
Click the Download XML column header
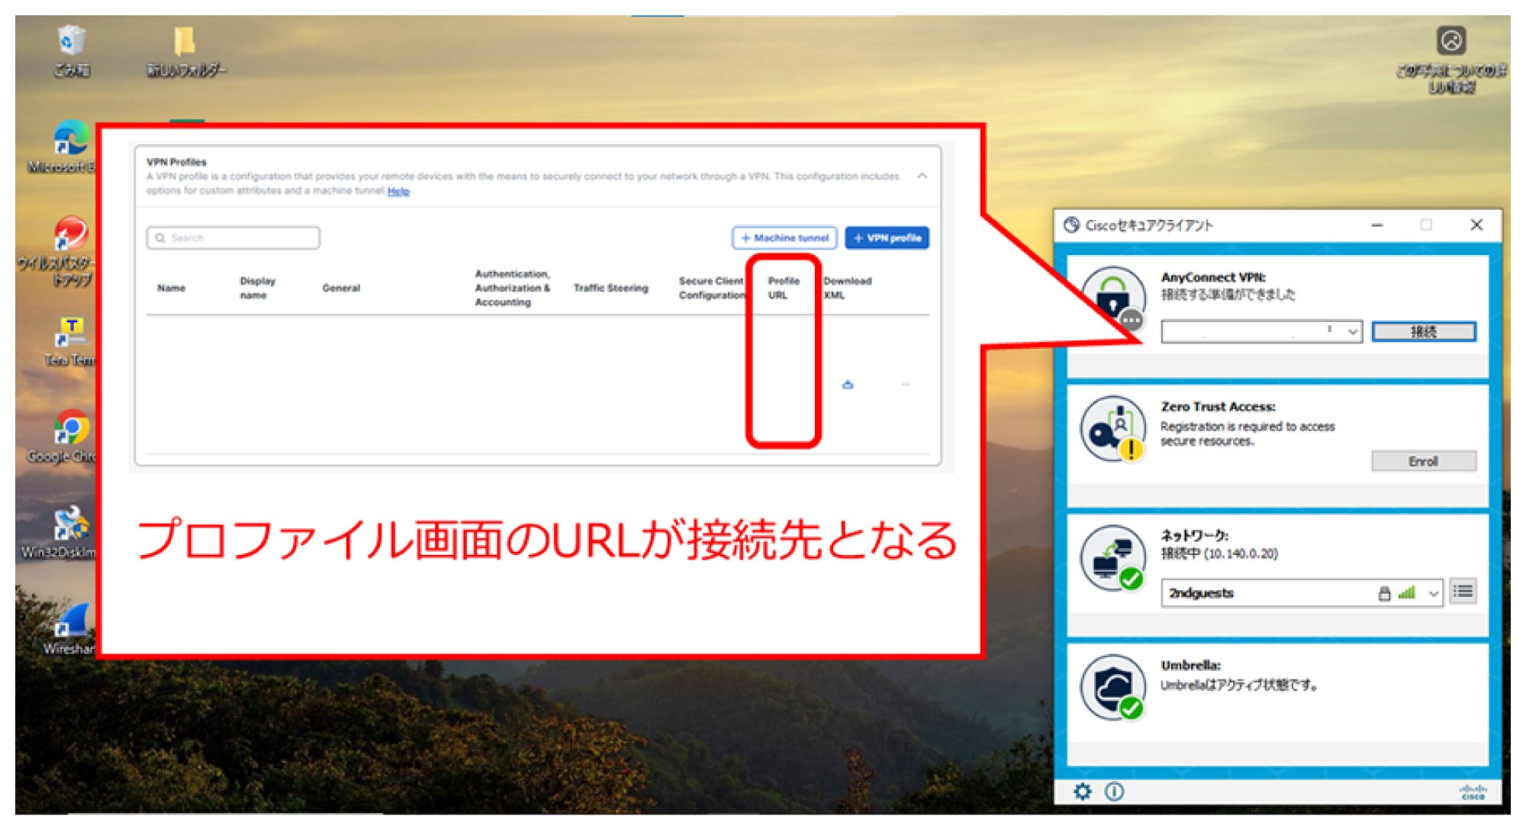[847, 288]
